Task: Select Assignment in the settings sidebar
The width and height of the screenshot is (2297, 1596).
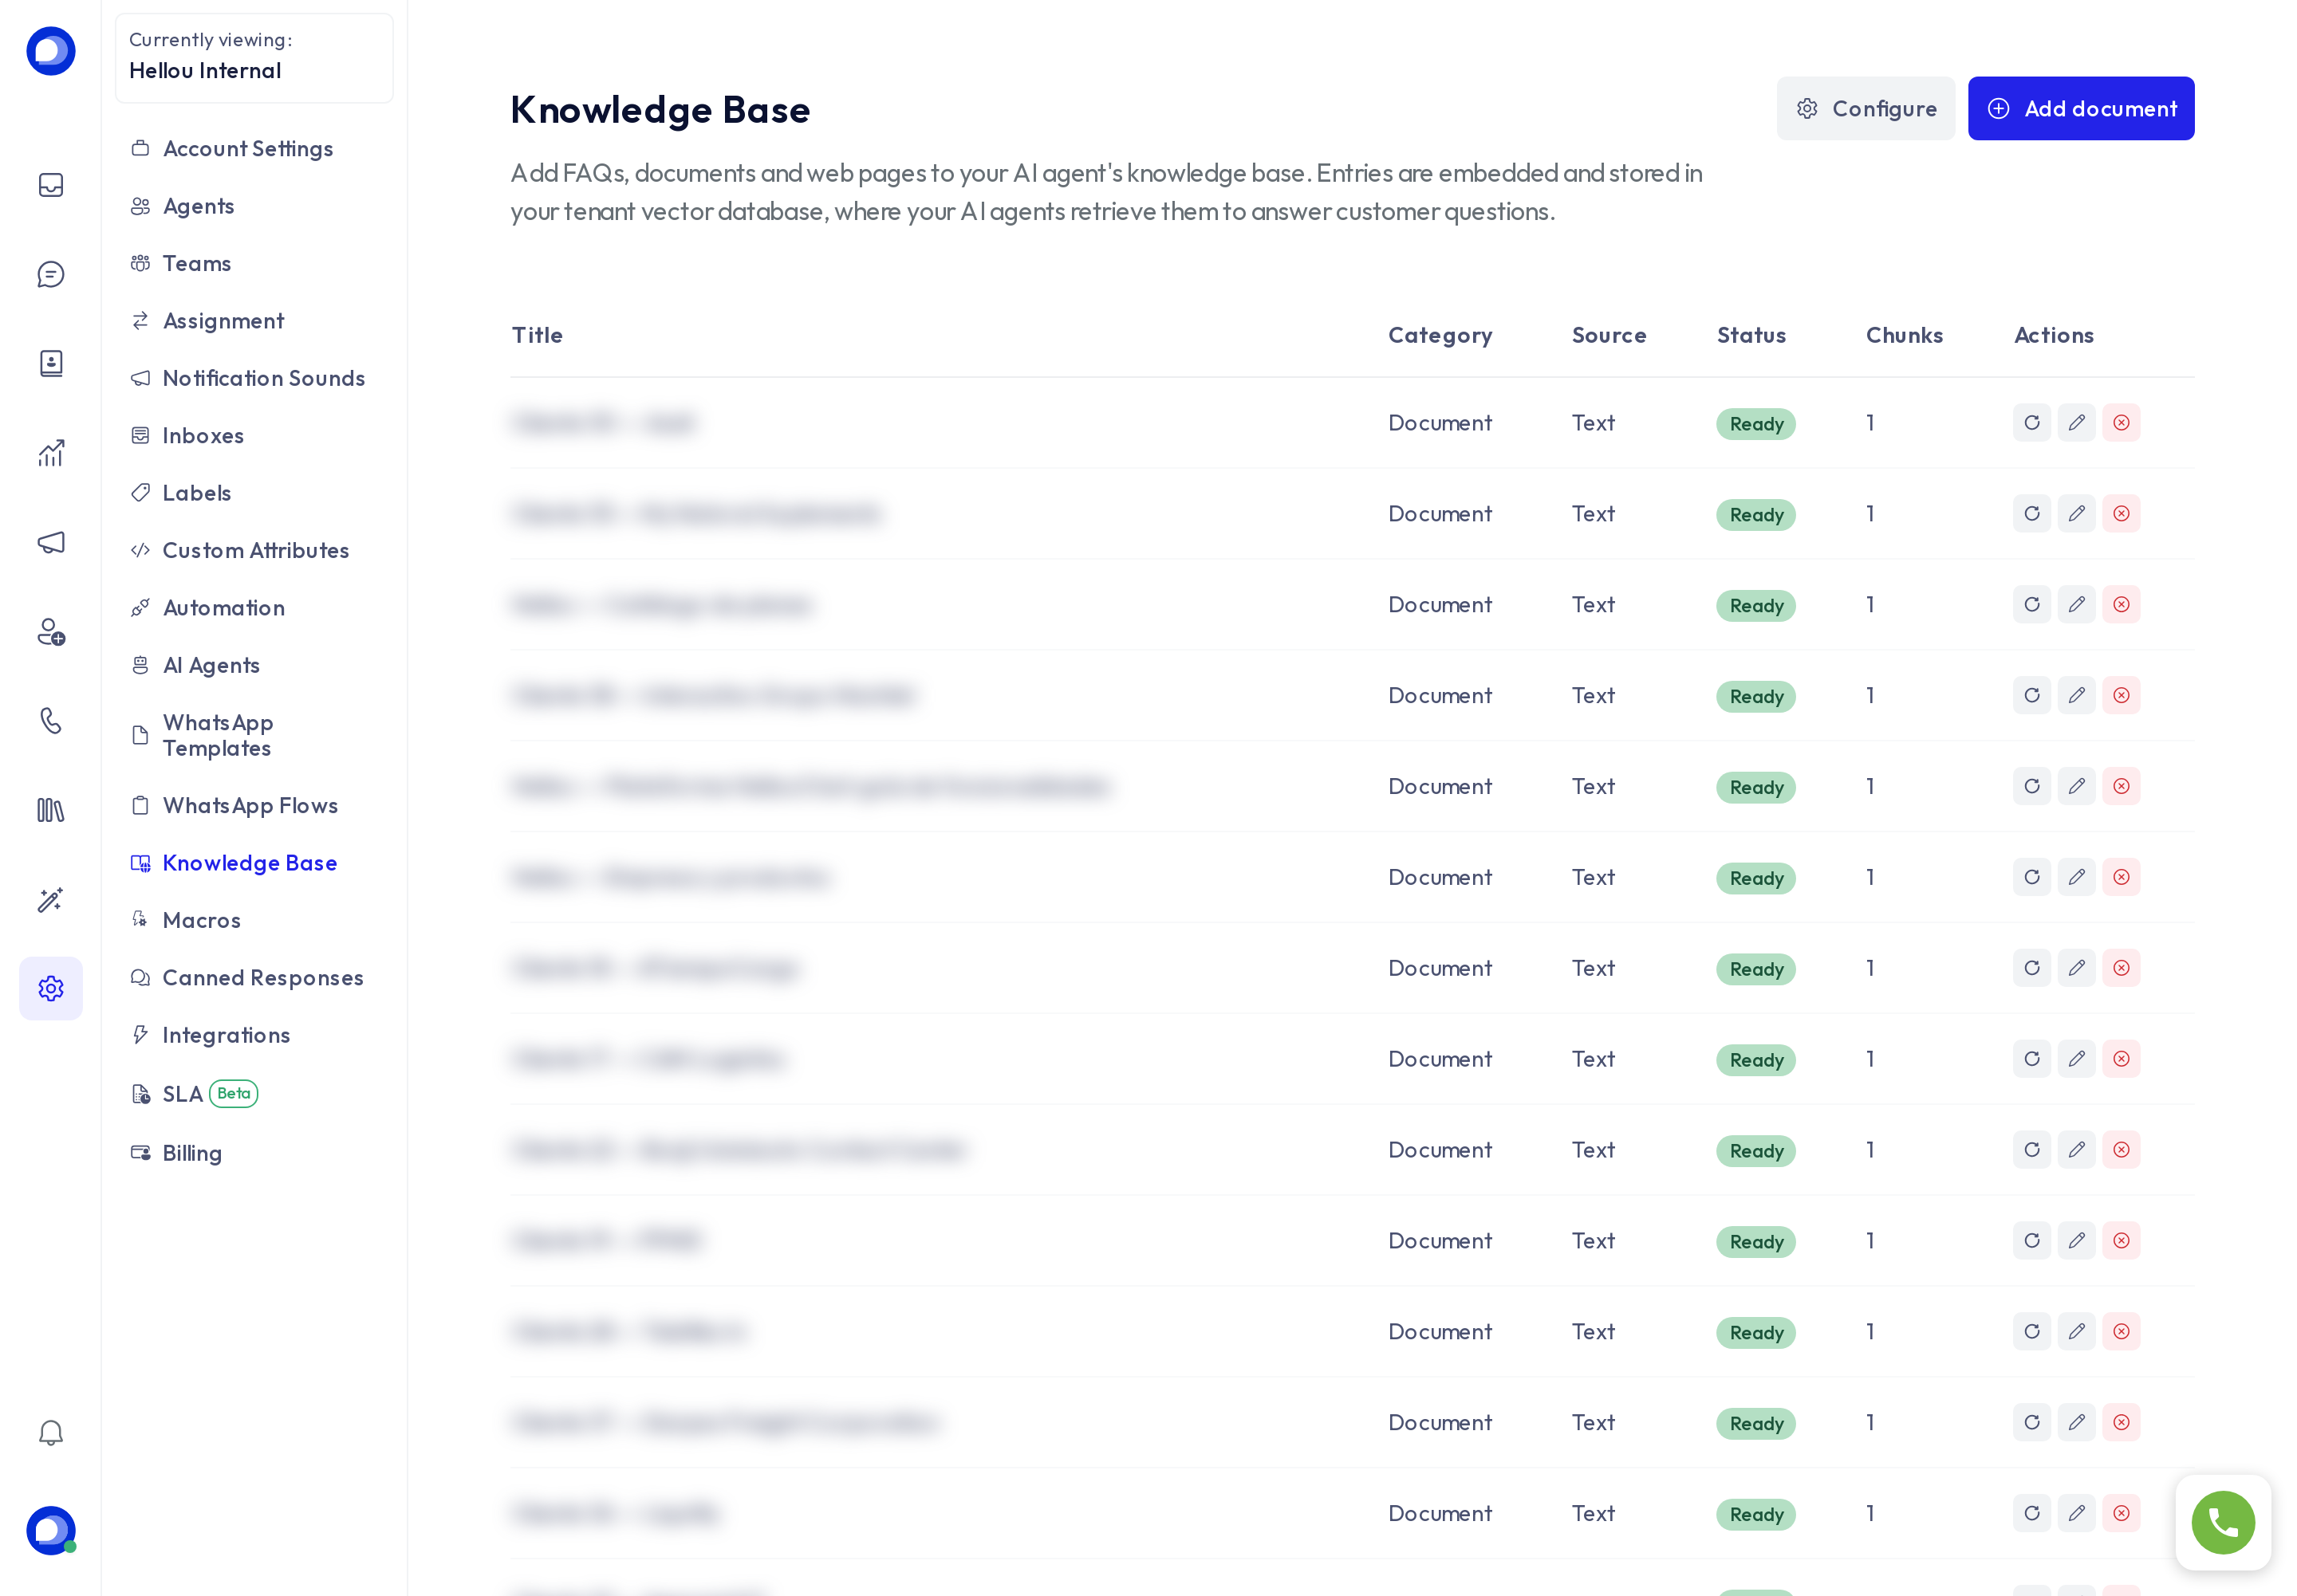Action: point(223,321)
